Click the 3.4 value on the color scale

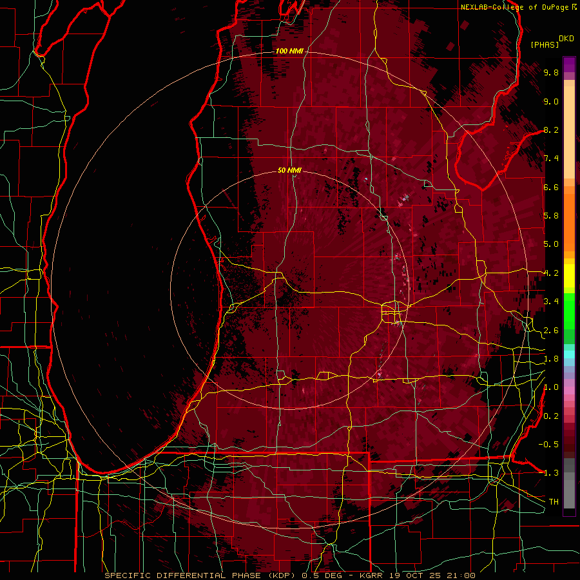coord(551,302)
